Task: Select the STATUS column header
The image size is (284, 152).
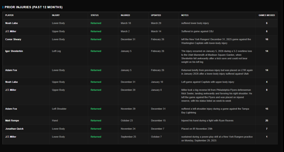Action: [95, 15]
